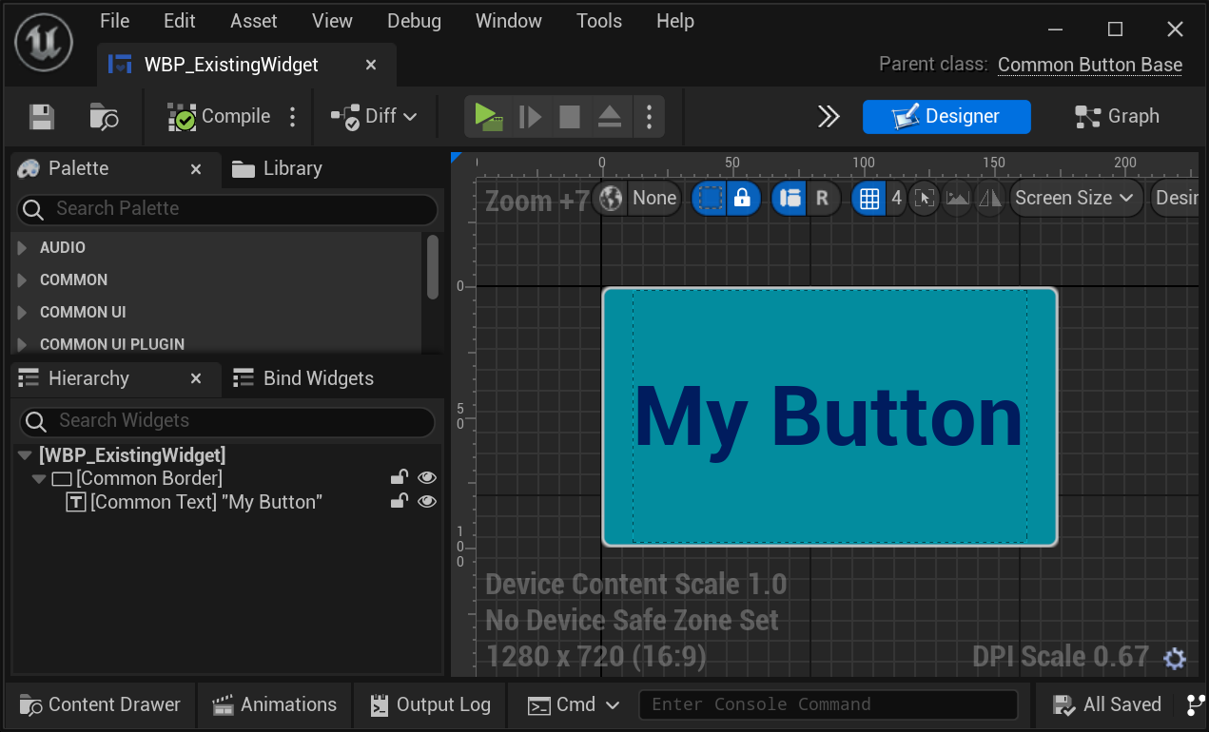Compile the widget blueprint
Screen dimensions: 1209x732
coord(219,117)
